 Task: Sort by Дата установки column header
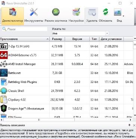(111, 39)
